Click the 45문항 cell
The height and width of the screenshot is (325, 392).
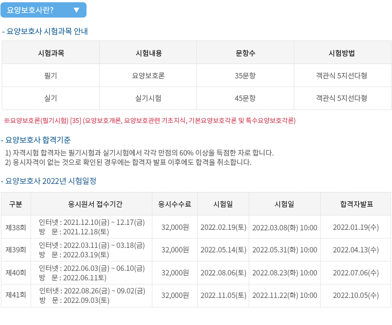245,98
